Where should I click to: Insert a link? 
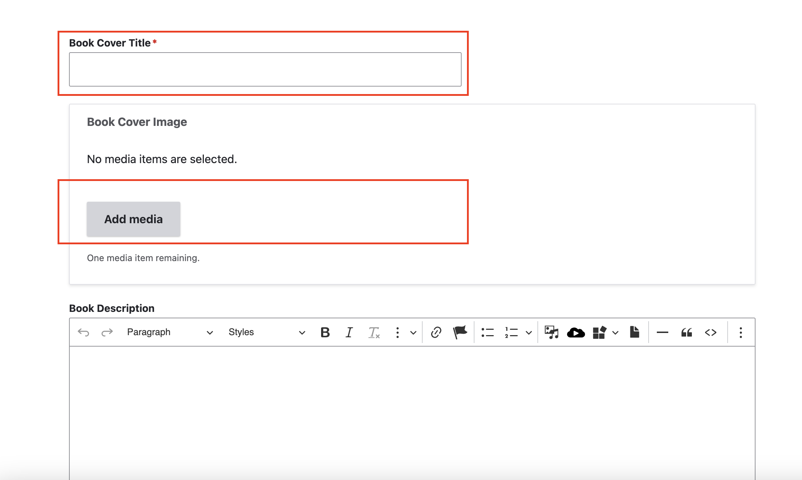436,332
